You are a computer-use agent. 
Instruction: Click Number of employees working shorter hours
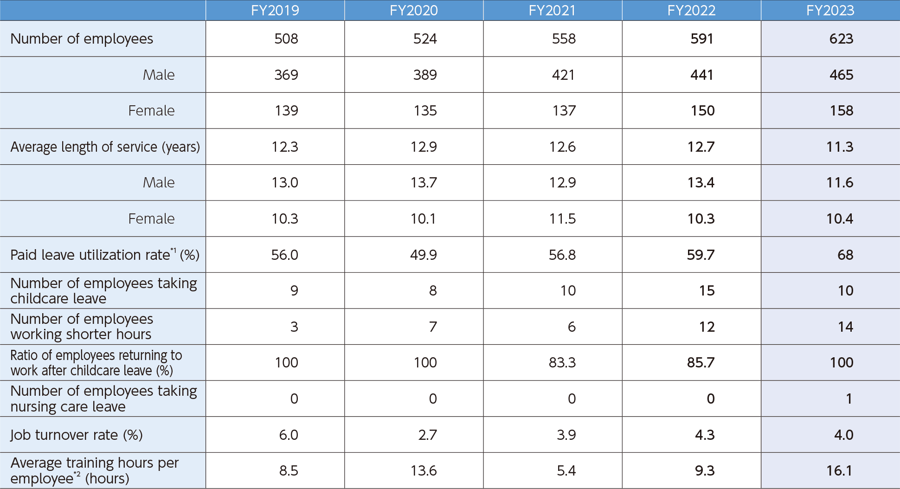pos(82,326)
